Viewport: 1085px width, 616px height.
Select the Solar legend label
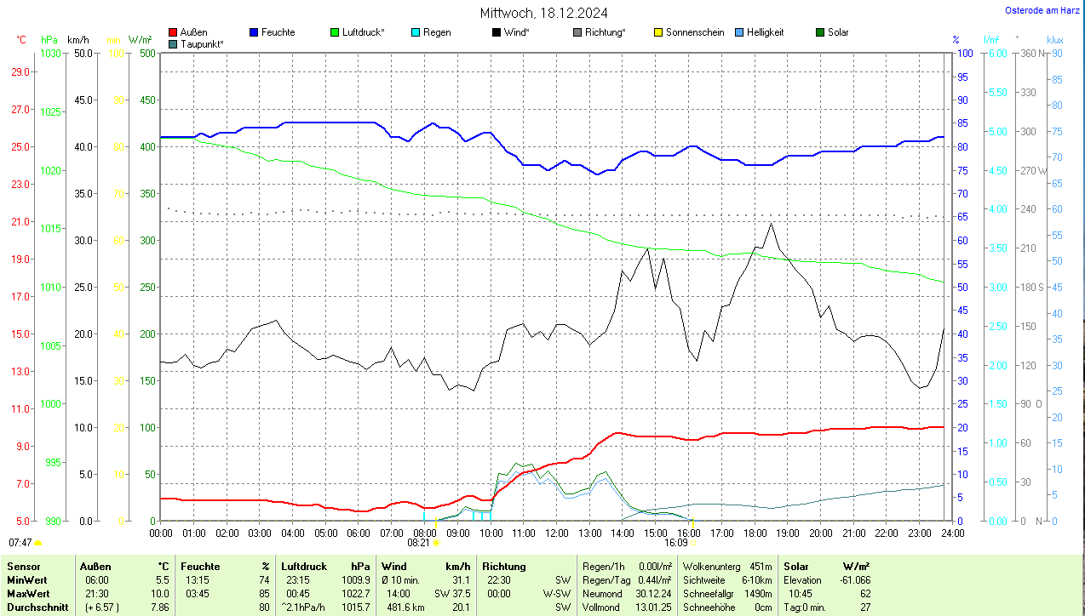pos(838,32)
